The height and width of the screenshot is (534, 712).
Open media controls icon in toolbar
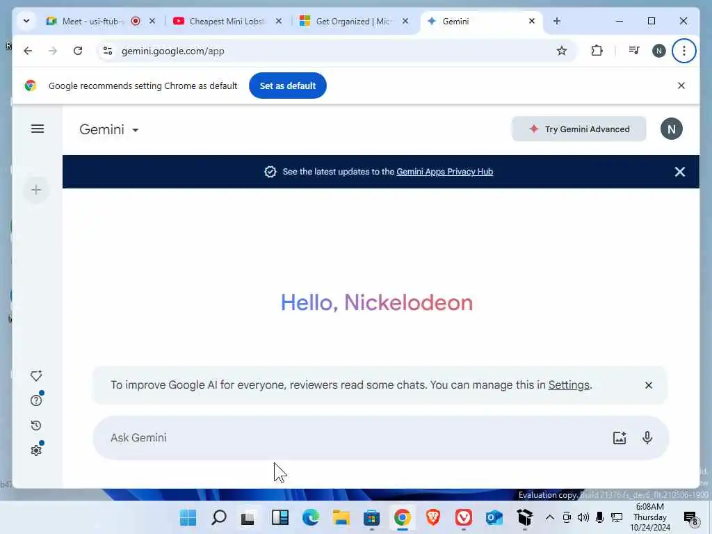[x=634, y=51]
